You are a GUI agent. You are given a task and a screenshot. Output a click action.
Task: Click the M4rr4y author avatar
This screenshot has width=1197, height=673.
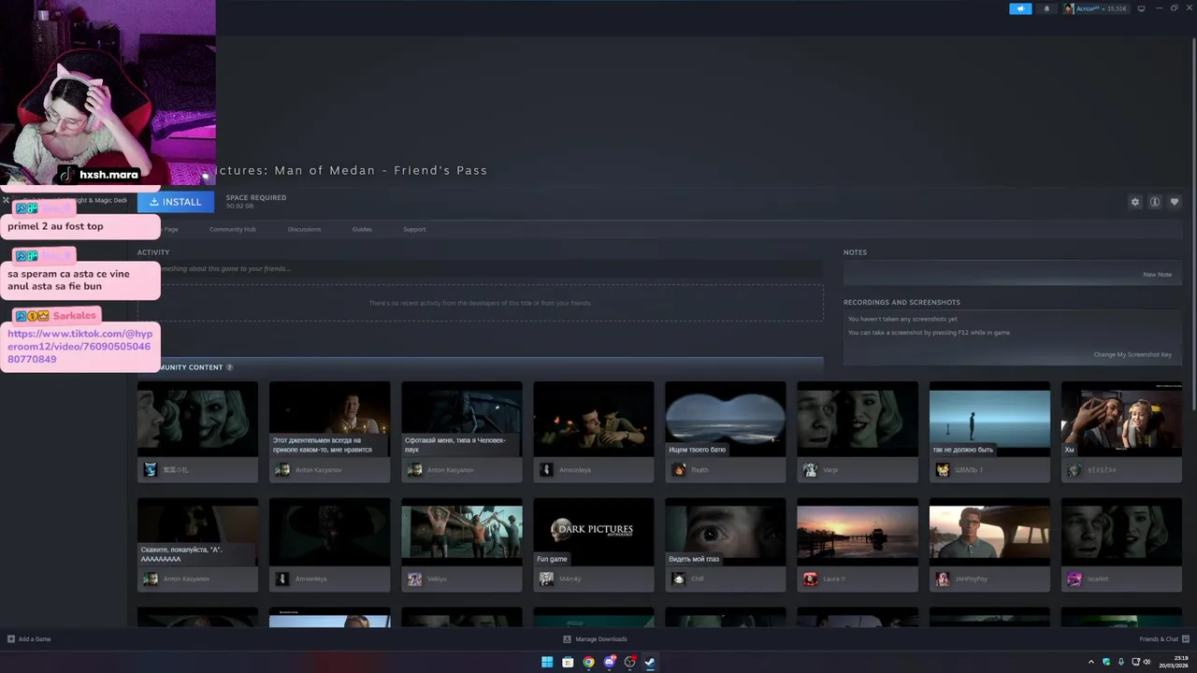pyautogui.click(x=546, y=579)
